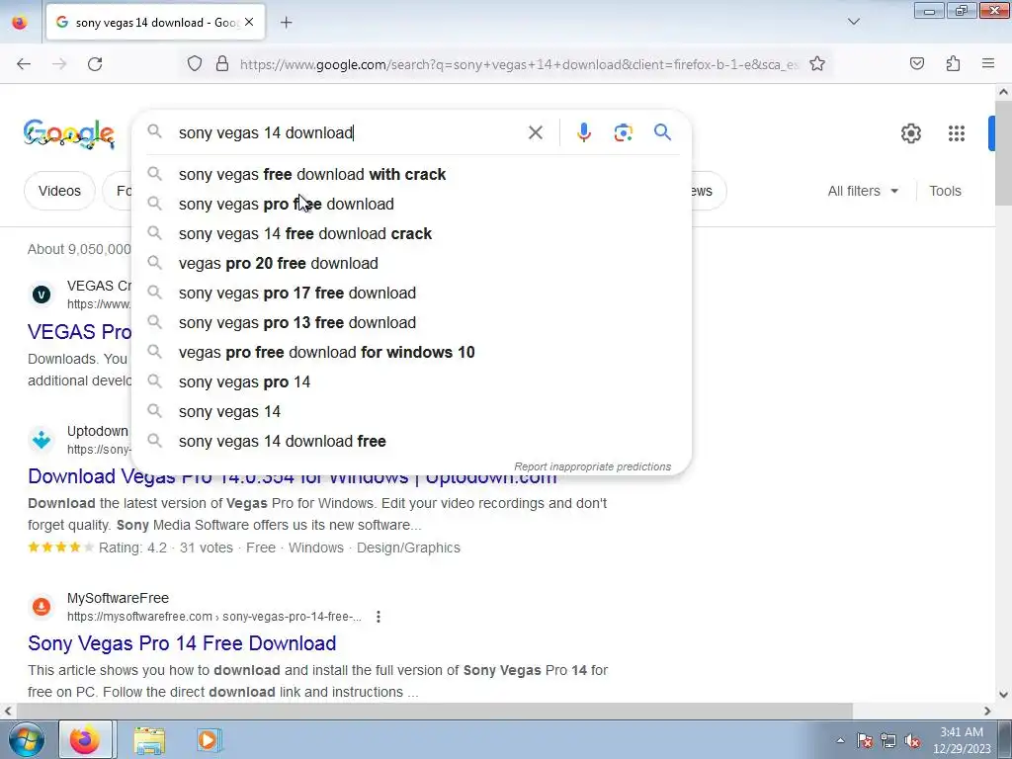Click the vertical scrollbar up arrow
The width and height of the screenshot is (1012, 759).
[1003, 92]
